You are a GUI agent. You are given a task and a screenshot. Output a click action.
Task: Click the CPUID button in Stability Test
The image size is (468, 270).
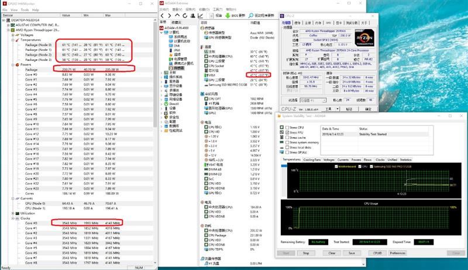[377, 253]
